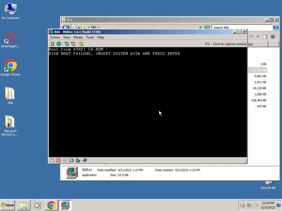Image resolution: width=282 pixels, height=211 pixels.
Task: Open 86Box settings from the last toolbar icon
Action: tap(81, 44)
